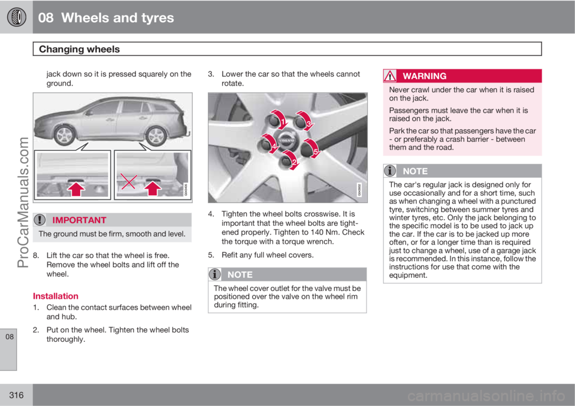The height and width of the screenshot is (406, 575).
Task: Click the 'Installation' subheading
Action: point(56,296)
